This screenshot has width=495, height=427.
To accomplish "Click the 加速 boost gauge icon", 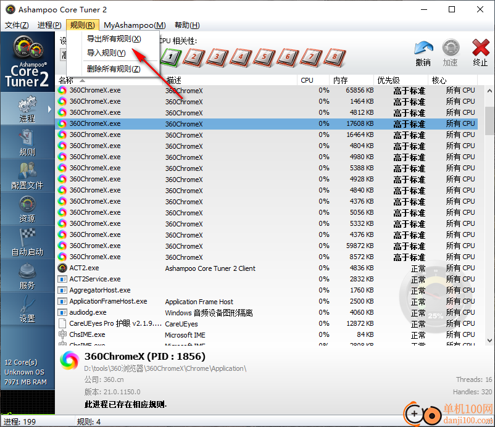I will (451, 48).
